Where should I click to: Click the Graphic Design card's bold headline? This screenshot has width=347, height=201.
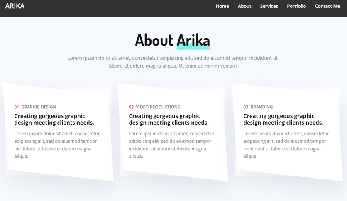(54, 119)
